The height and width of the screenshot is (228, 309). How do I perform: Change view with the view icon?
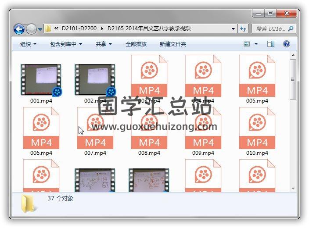coord(247,44)
